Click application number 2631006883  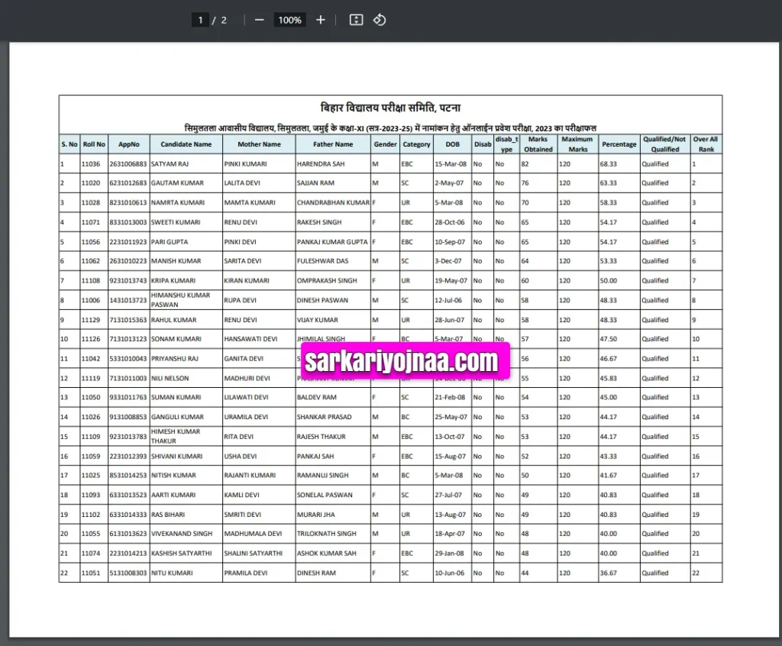coord(128,163)
